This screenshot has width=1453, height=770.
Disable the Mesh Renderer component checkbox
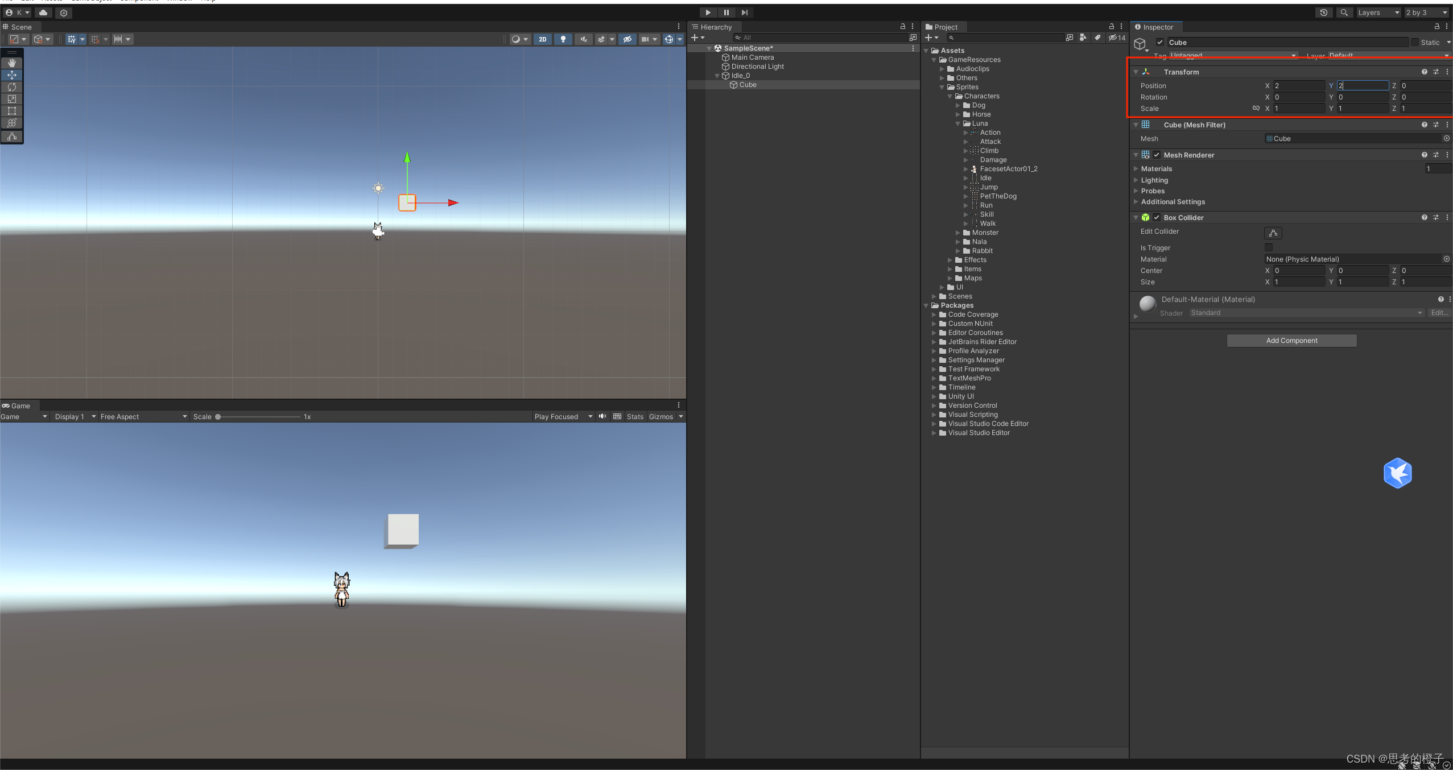pyautogui.click(x=1157, y=155)
